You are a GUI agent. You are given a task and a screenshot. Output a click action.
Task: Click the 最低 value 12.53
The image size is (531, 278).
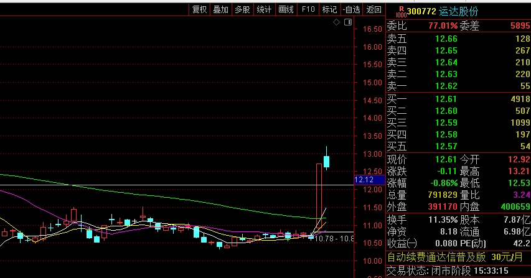(519, 183)
